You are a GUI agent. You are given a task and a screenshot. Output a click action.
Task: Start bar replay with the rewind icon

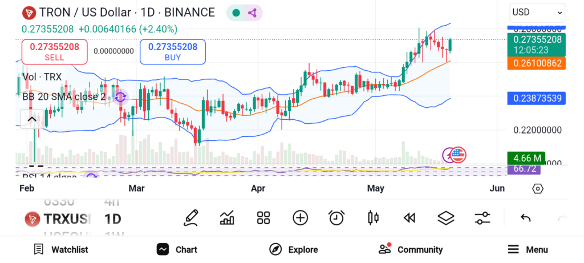click(x=409, y=217)
